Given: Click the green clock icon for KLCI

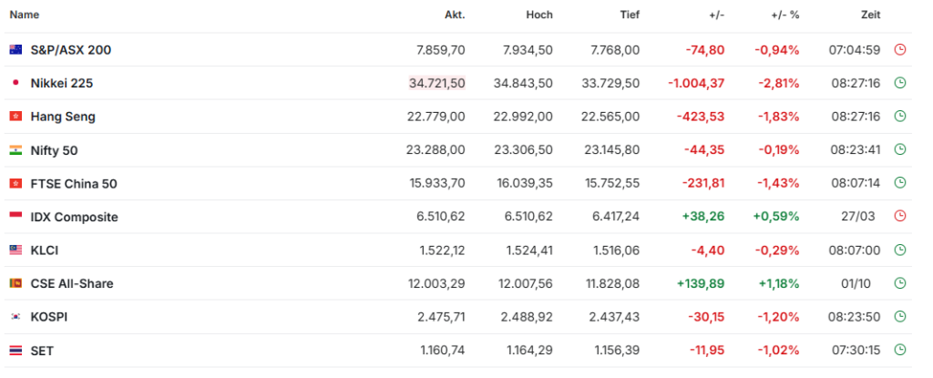Looking at the screenshot, I should coord(900,250).
